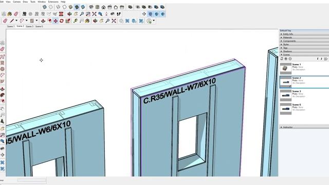Select the Hidden Line face style icon
Image resolution: width=329 pixels, height=185 pixels.
[64, 7]
